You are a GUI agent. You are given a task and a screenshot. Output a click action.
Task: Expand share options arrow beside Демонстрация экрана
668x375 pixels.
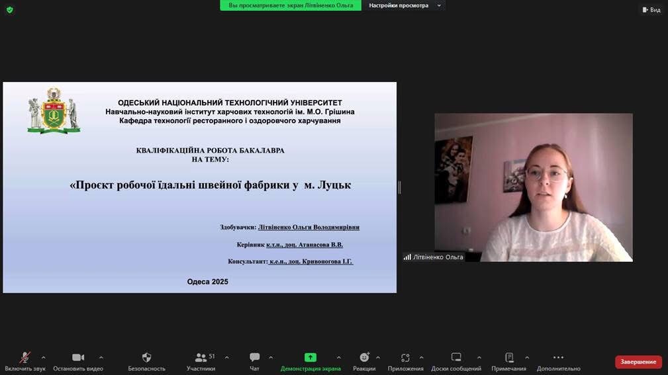pos(339,358)
